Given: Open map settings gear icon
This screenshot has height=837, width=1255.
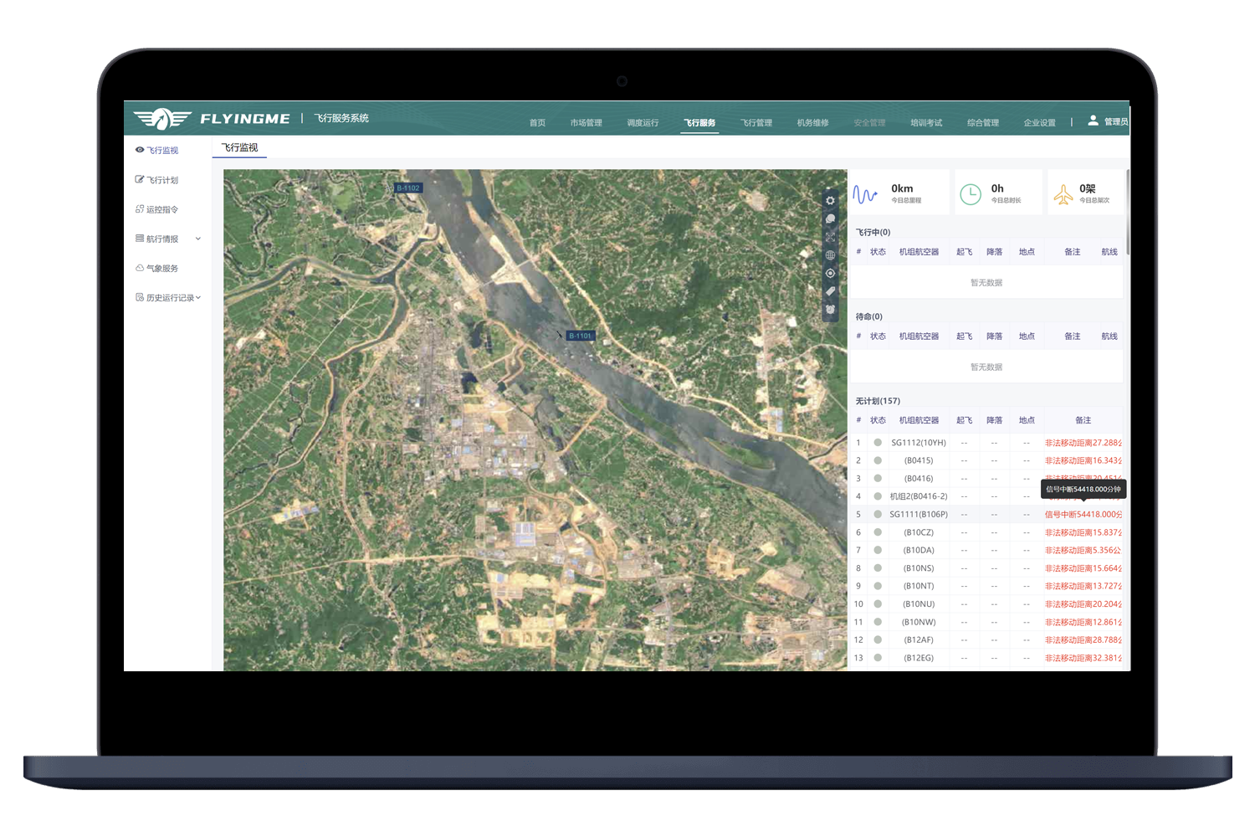Looking at the screenshot, I should tap(830, 201).
